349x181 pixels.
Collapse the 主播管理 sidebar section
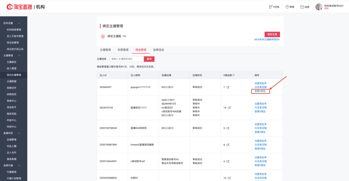[x=19, y=56]
